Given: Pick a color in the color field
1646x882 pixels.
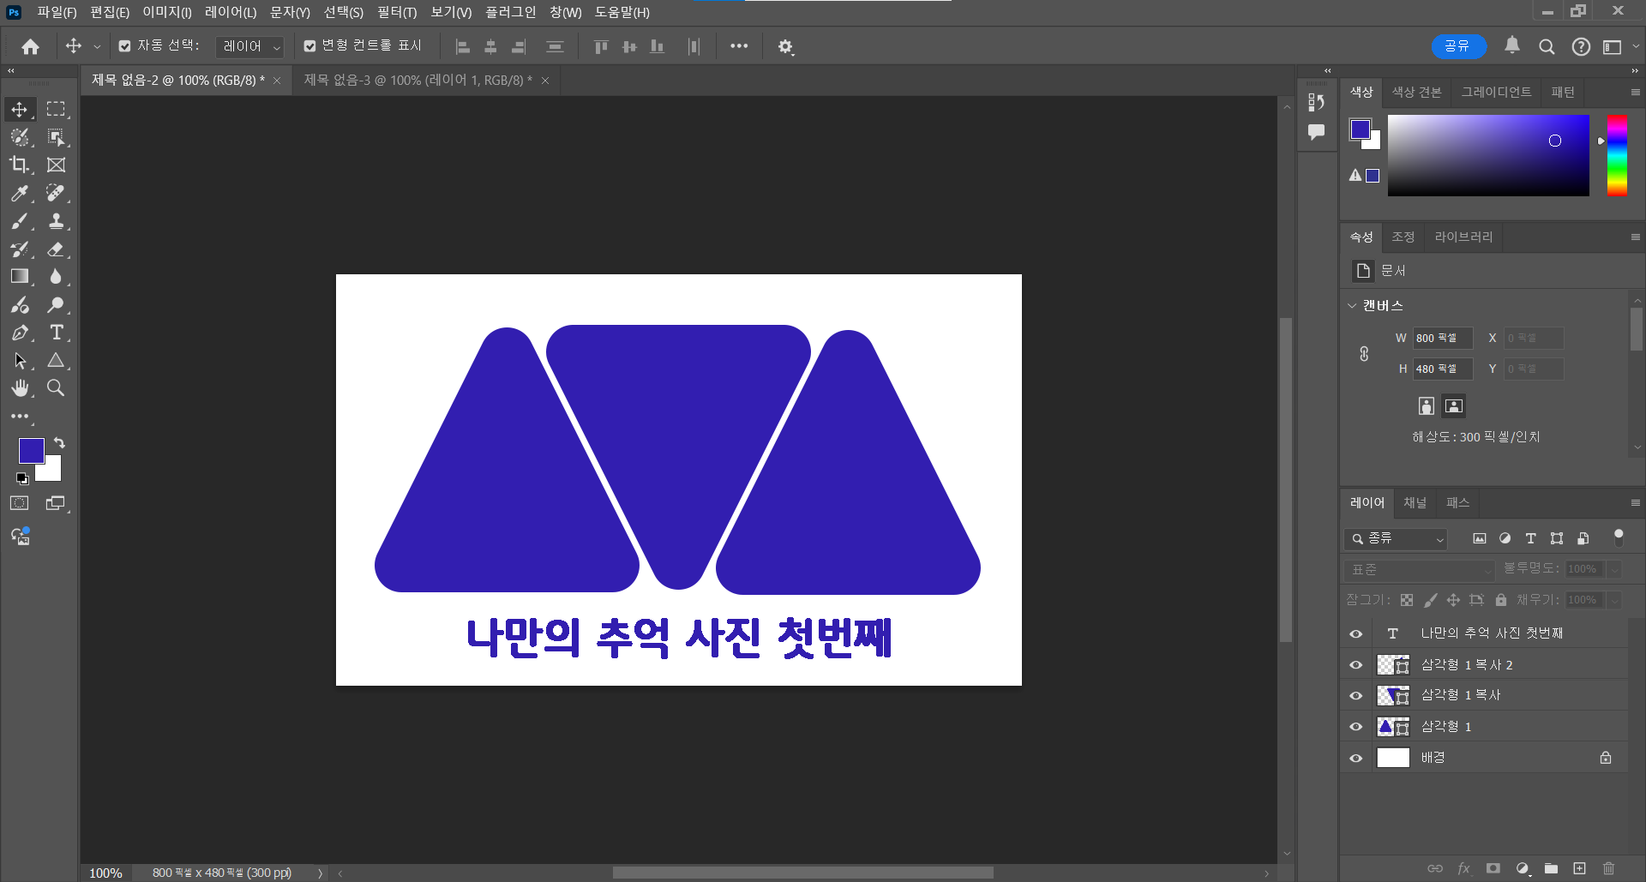Looking at the screenshot, I should point(1488,155).
